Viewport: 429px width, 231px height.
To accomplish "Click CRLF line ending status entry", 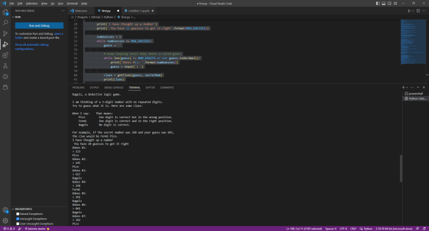I will click(x=353, y=228).
